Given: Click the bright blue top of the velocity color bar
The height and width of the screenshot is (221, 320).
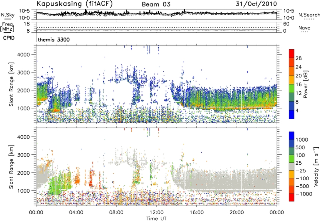Looking at the screenshot, I should (x=292, y=136).
